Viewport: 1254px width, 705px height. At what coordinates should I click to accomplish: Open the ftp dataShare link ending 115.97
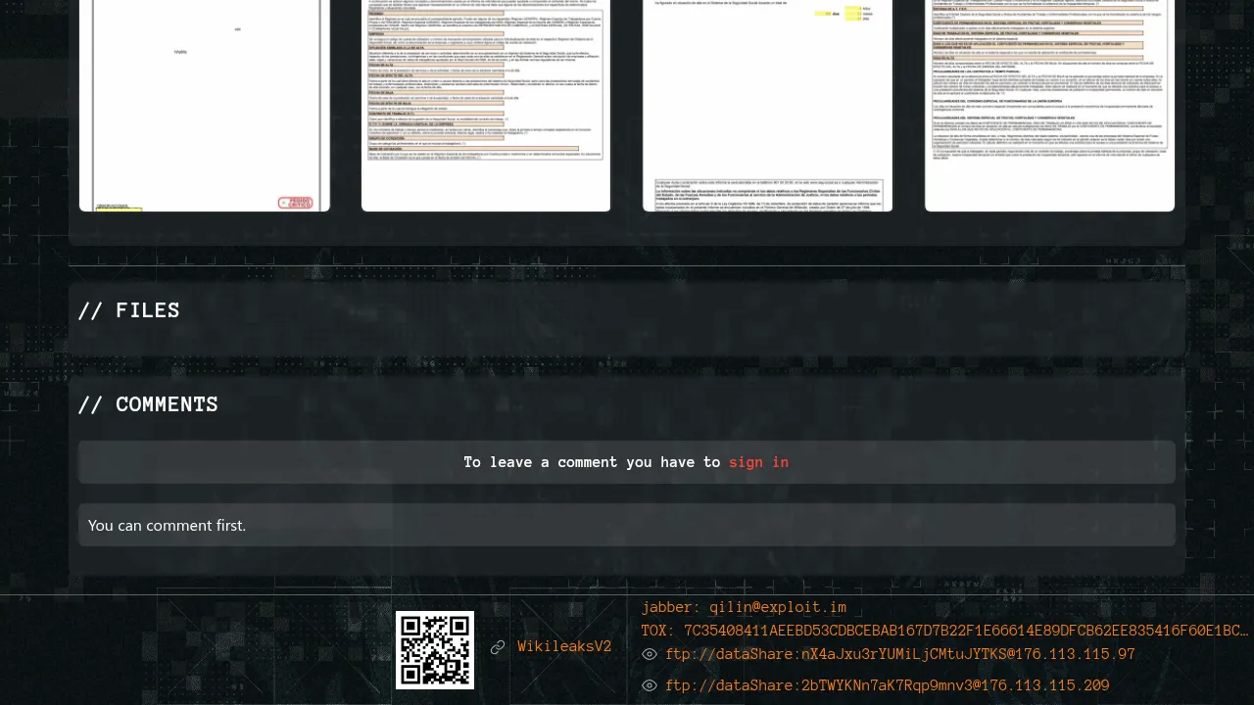pyautogui.click(x=899, y=654)
